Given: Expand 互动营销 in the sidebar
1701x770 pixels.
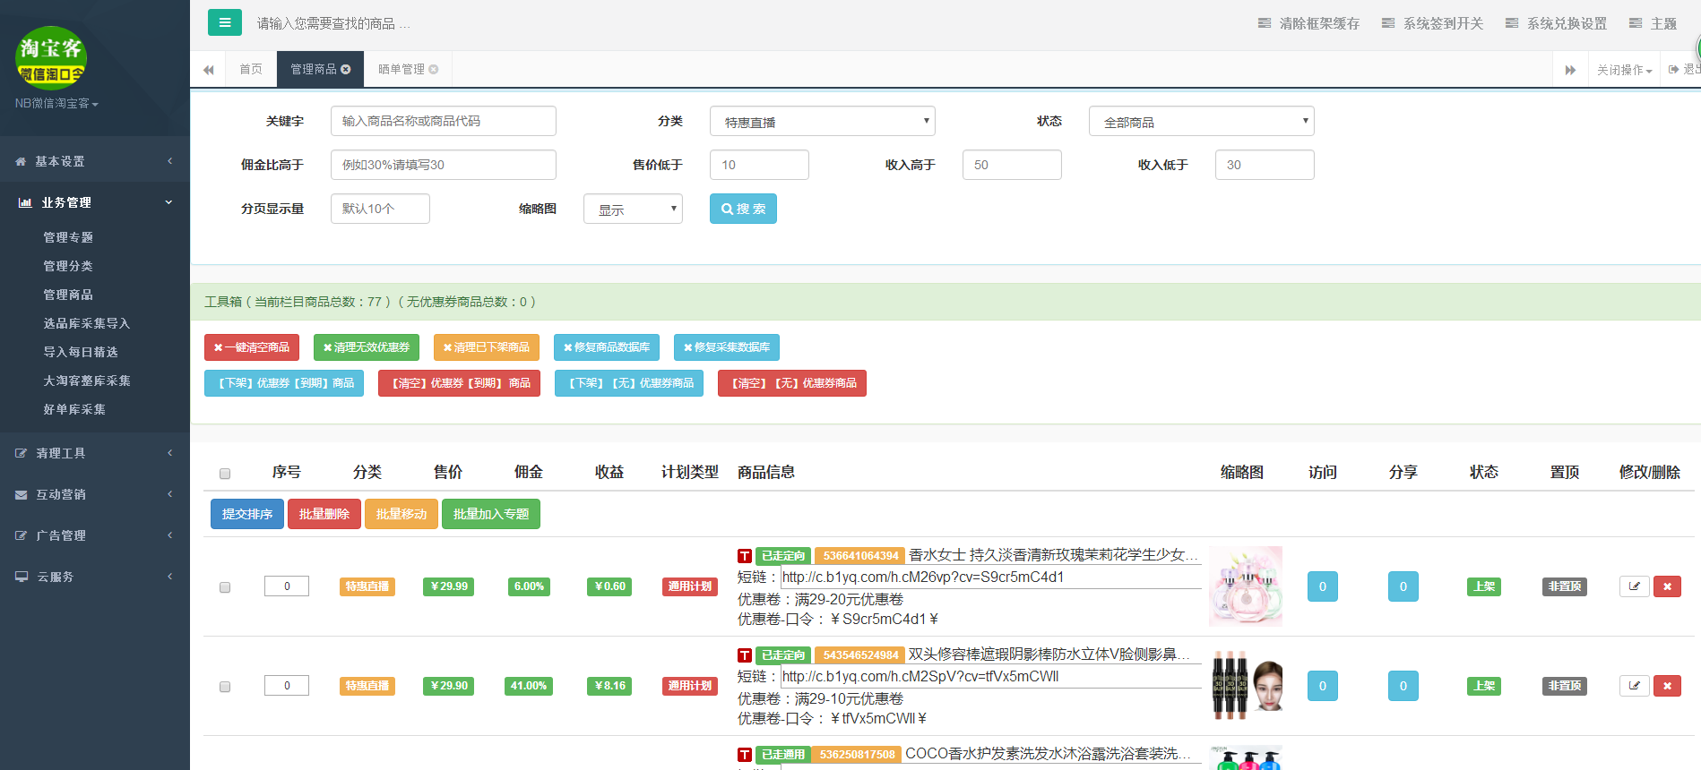Looking at the screenshot, I should point(95,494).
